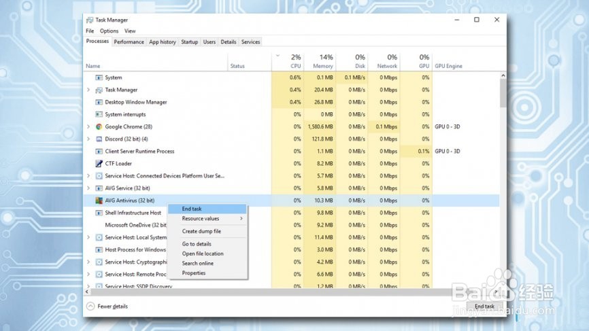Click the vertical scrollbar thumb
Viewport: 589px width, 331px height.
click(x=503, y=93)
